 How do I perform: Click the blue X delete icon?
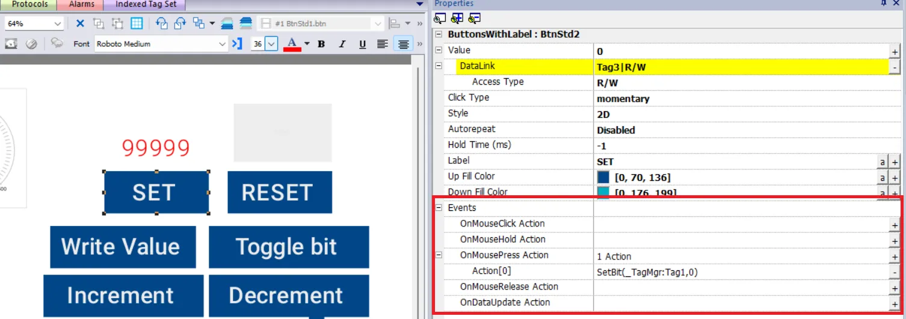pyautogui.click(x=80, y=23)
